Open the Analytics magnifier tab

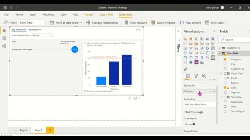204,76
